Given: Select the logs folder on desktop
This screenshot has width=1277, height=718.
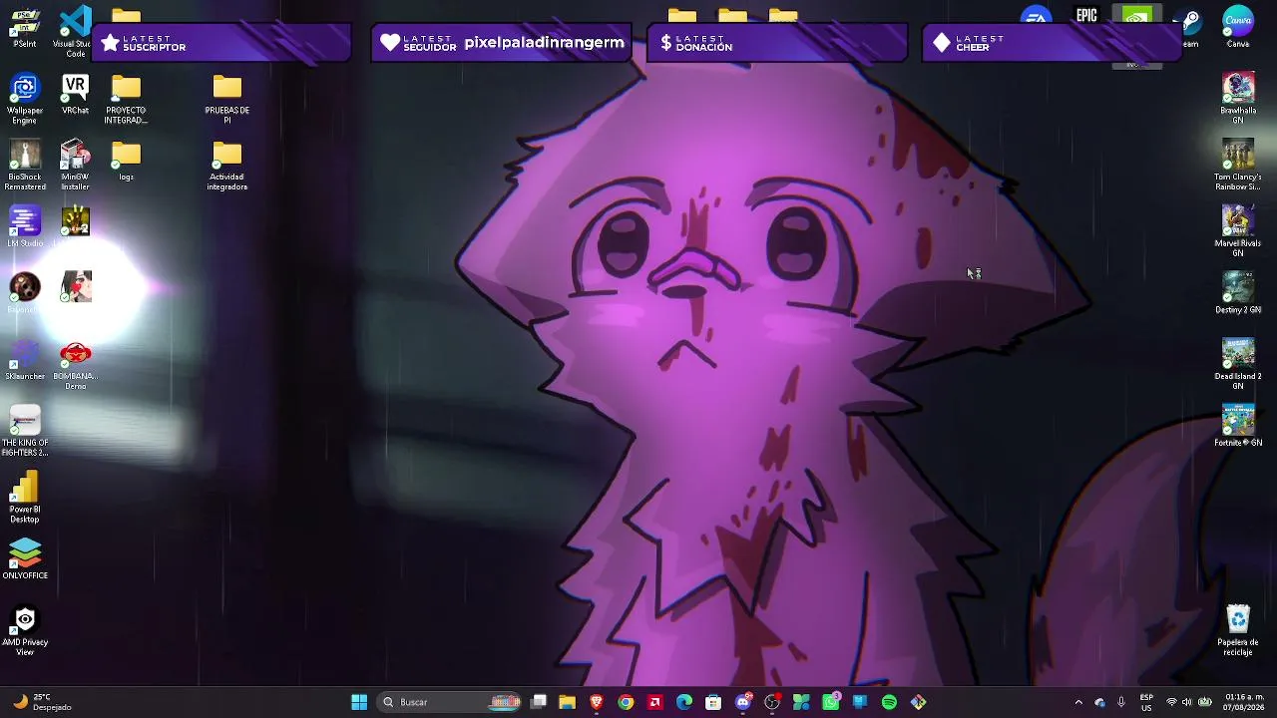Looking at the screenshot, I should [126, 161].
